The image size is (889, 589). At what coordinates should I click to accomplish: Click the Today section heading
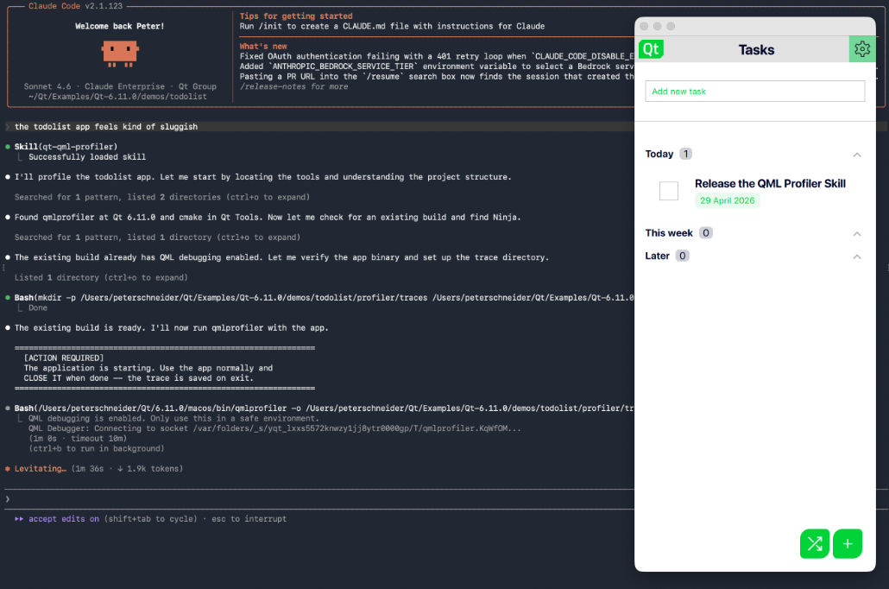tap(659, 154)
